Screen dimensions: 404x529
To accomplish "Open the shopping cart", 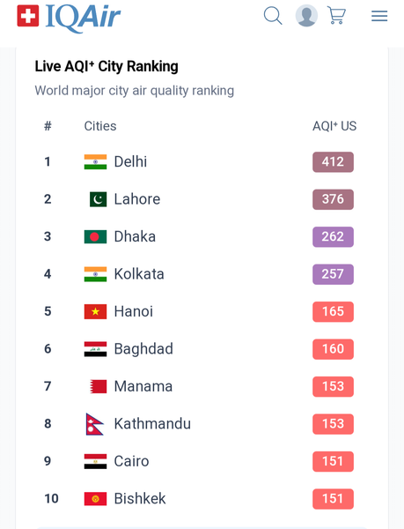I will tap(336, 16).
